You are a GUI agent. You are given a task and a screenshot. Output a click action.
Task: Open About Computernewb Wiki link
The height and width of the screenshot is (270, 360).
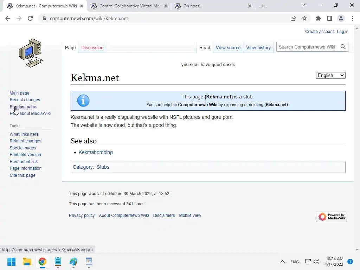124,216
